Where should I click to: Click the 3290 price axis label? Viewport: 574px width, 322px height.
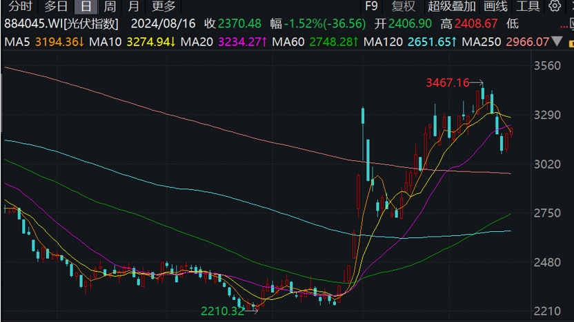point(547,115)
